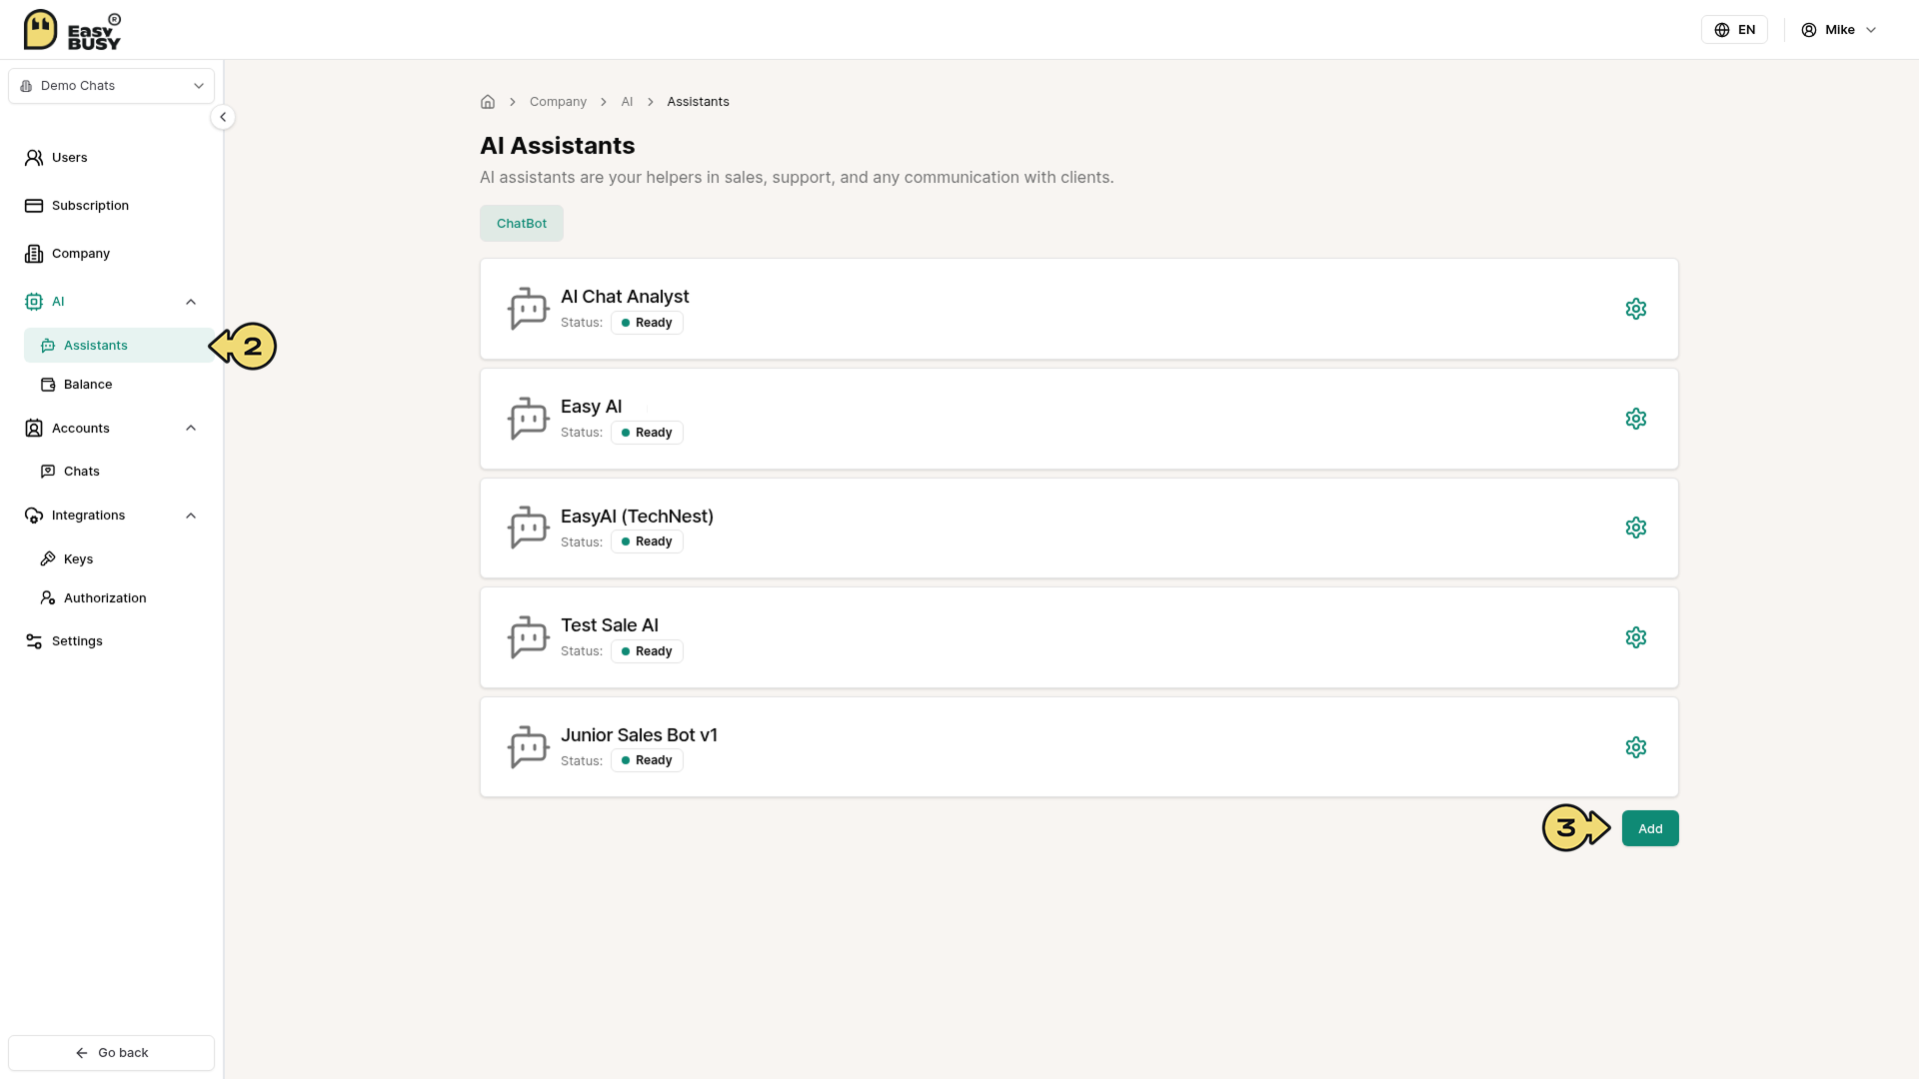Open Assistants in the sidebar

tap(119, 346)
